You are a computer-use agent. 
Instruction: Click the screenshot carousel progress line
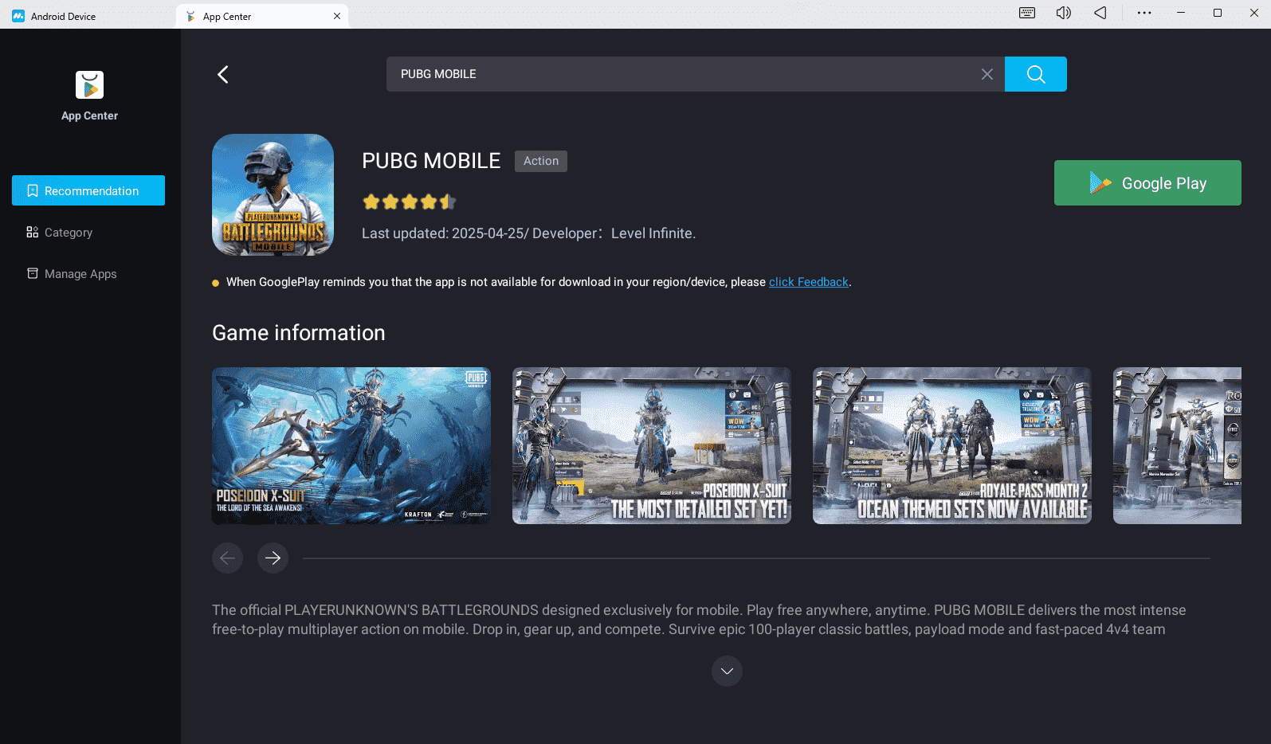point(756,558)
